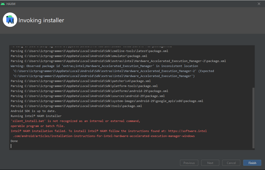This screenshot has height=170, width=265.
Task: Click the Finish button
Action: tap(252, 163)
